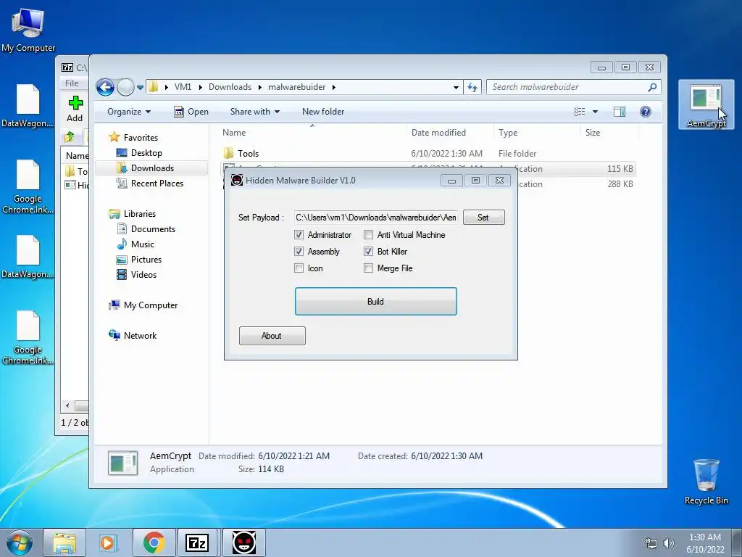Screen dimensions: 742x557
Task: Open Desktop in Favorites
Action: (x=146, y=153)
